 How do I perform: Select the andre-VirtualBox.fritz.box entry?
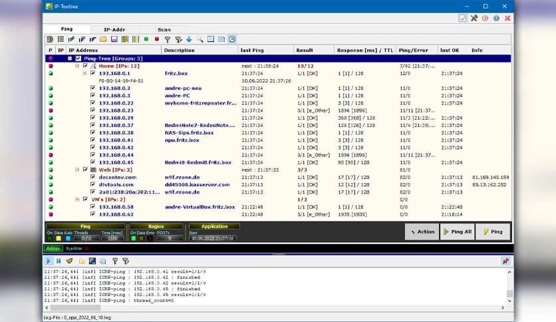(200, 207)
